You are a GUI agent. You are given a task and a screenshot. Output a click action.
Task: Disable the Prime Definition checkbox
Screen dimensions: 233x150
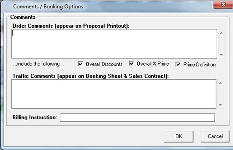pos(178,64)
